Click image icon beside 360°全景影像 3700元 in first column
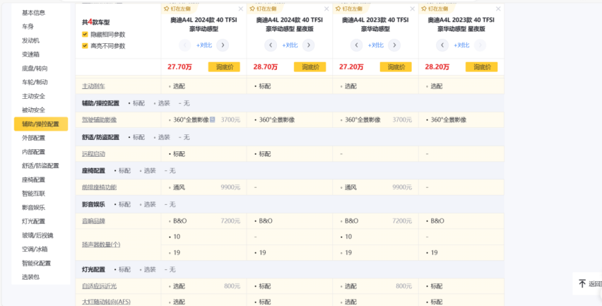Image resolution: width=602 pixels, height=306 pixels. [x=212, y=119]
